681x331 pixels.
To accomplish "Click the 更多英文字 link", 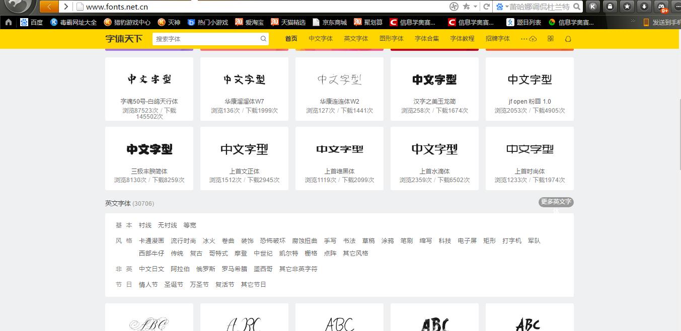I will [x=555, y=202].
